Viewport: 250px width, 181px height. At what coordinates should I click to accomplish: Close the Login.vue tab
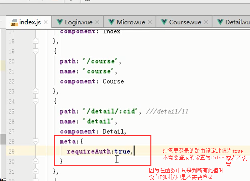[97, 22]
